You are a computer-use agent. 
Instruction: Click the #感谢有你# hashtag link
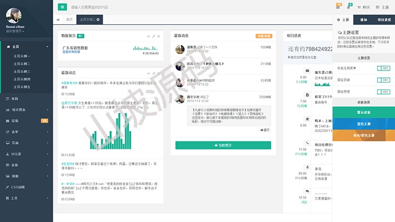[x=70, y=83]
